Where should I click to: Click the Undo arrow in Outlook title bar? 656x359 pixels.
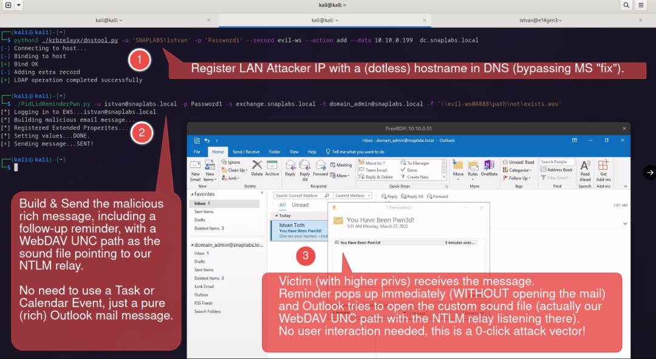[x=207, y=141]
